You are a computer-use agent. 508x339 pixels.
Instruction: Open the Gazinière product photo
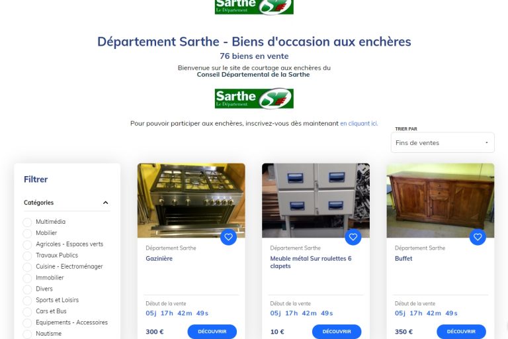click(191, 201)
